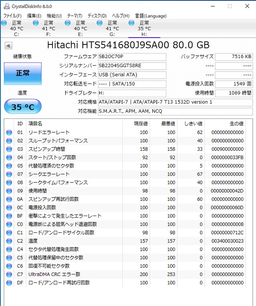Click the buffer size value 7516 KB
The image size is (256, 306).
234,57
